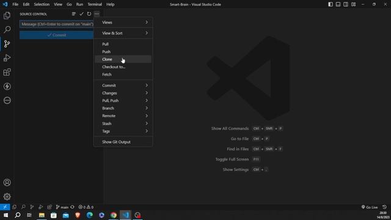Expand the Views submenu
Image resolution: width=391 pixels, height=220 pixels.
tap(123, 23)
